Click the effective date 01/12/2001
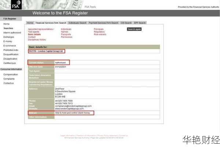Screen dimensions: 220x147 60,67
